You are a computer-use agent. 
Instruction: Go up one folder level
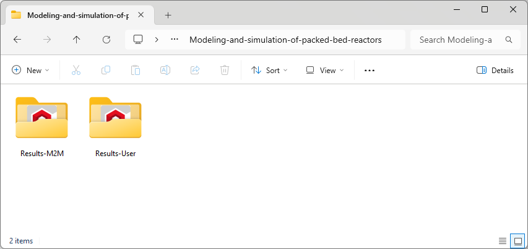coord(77,40)
